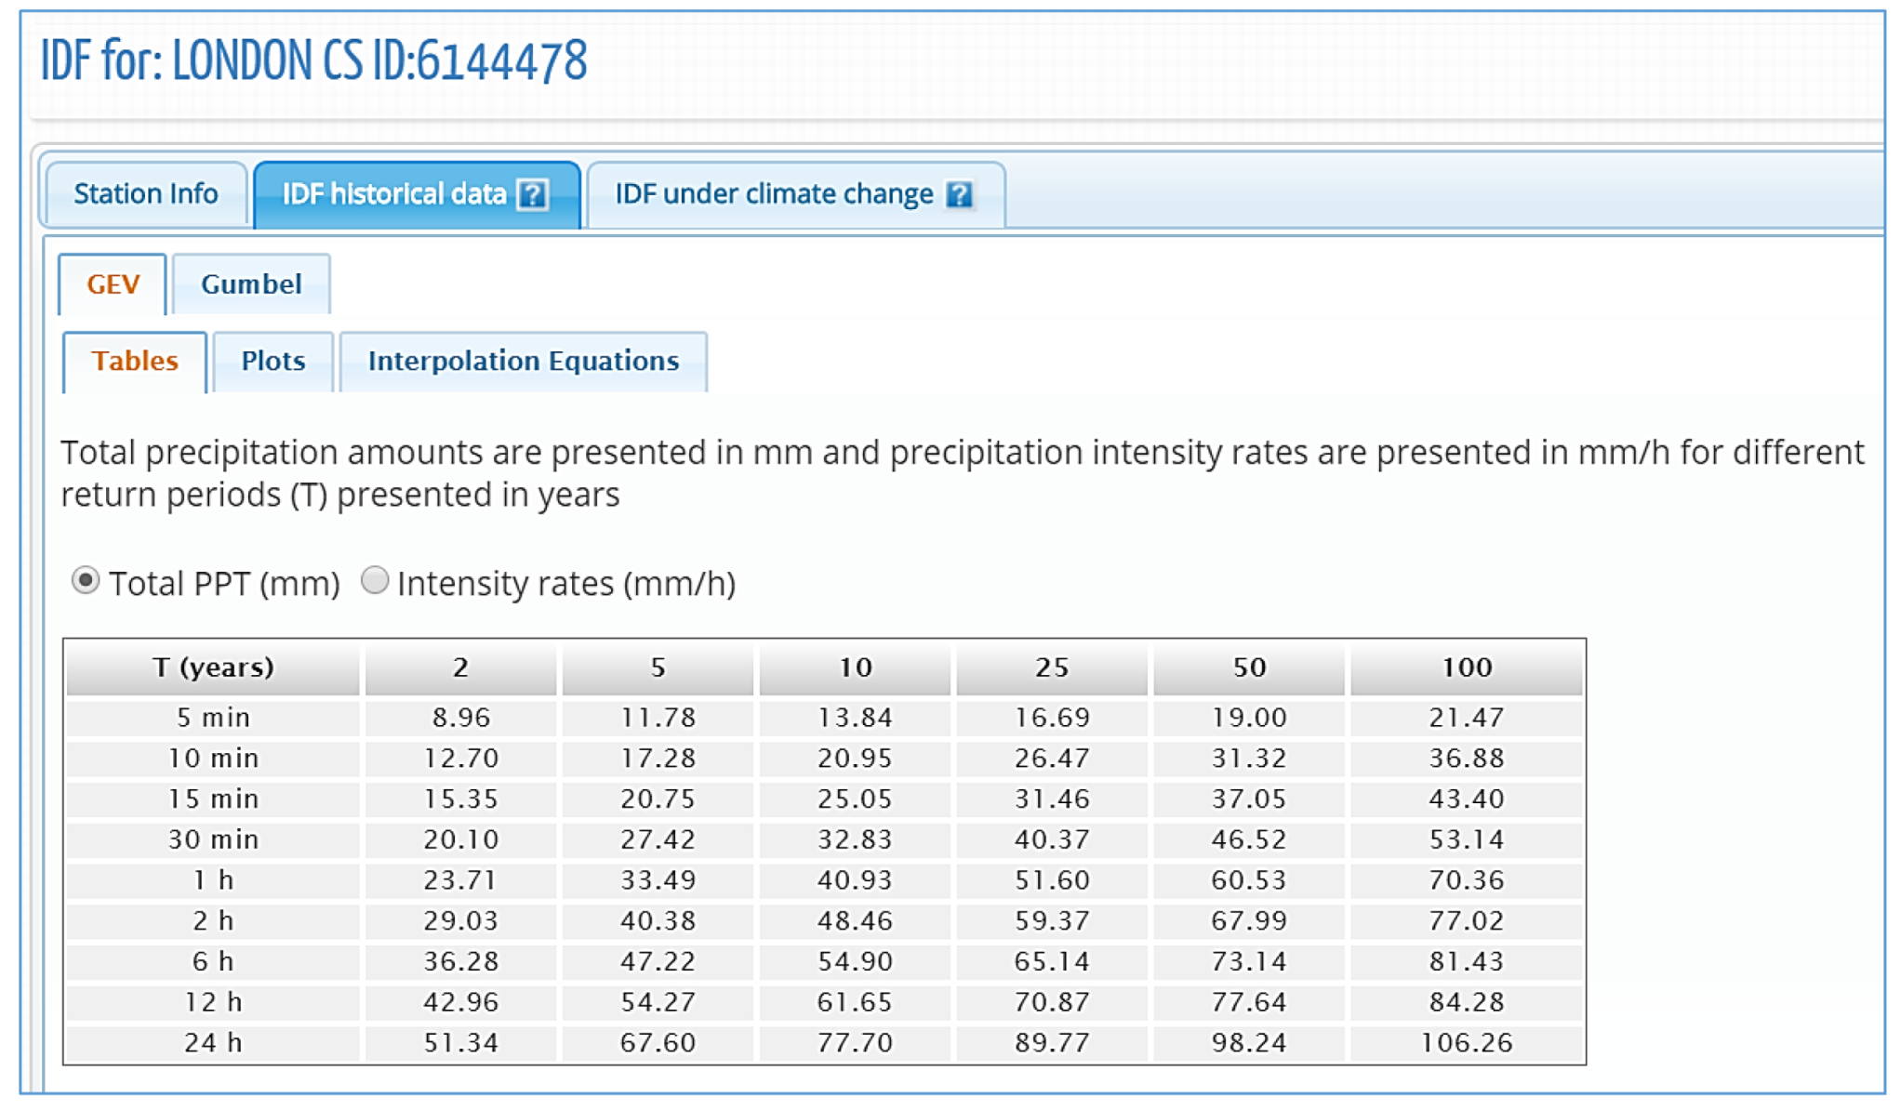Click the 2-year return period column header

tap(460, 667)
